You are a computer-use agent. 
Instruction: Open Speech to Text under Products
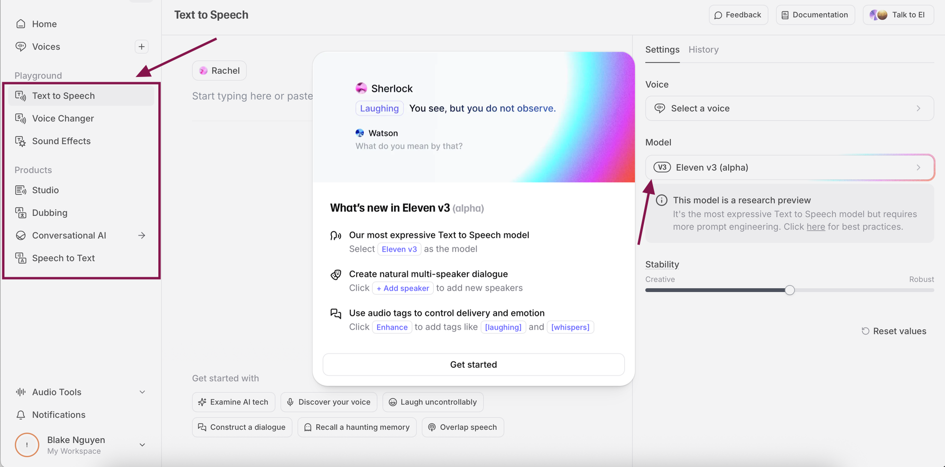pyautogui.click(x=81, y=258)
